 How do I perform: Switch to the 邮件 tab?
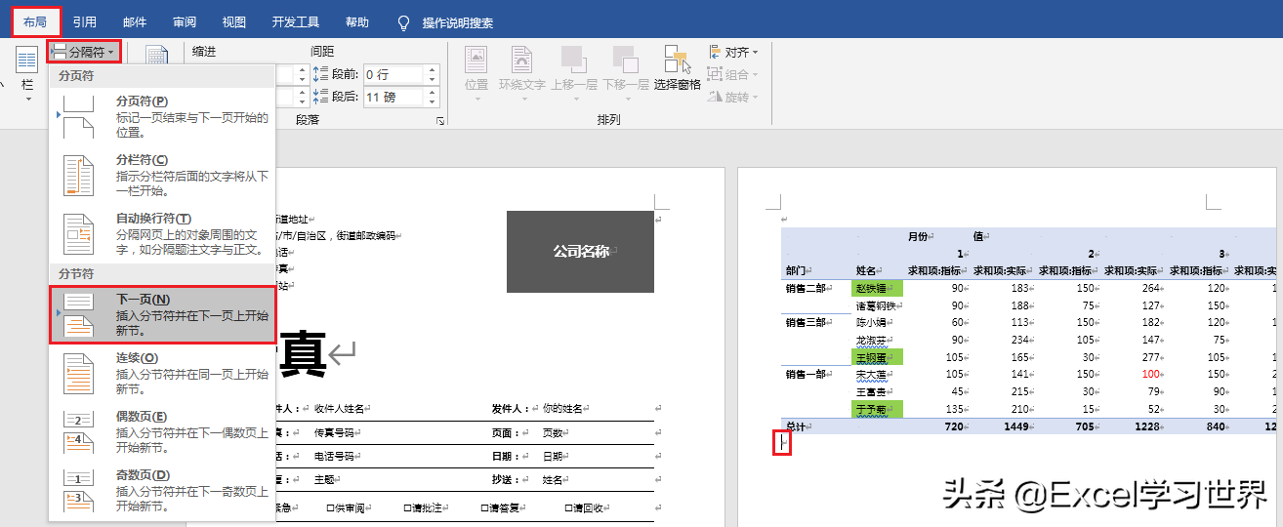[x=136, y=21]
